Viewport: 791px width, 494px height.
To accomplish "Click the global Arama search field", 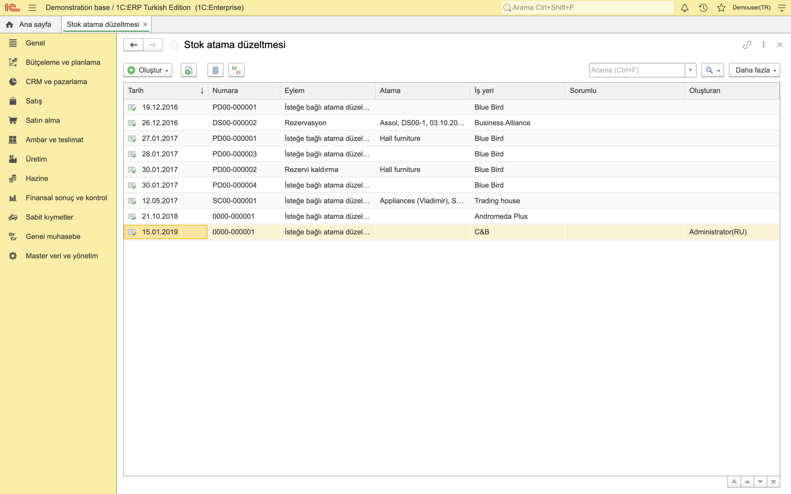I will [587, 8].
